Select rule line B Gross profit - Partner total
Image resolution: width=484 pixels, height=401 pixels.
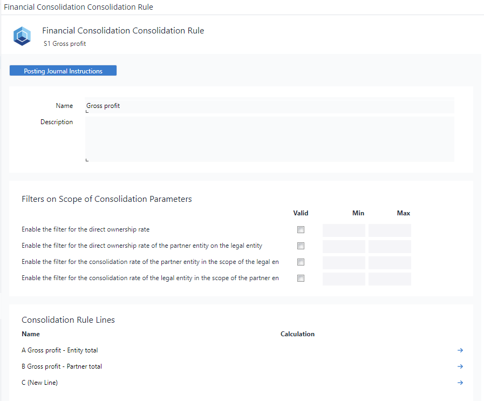[62, 366]
